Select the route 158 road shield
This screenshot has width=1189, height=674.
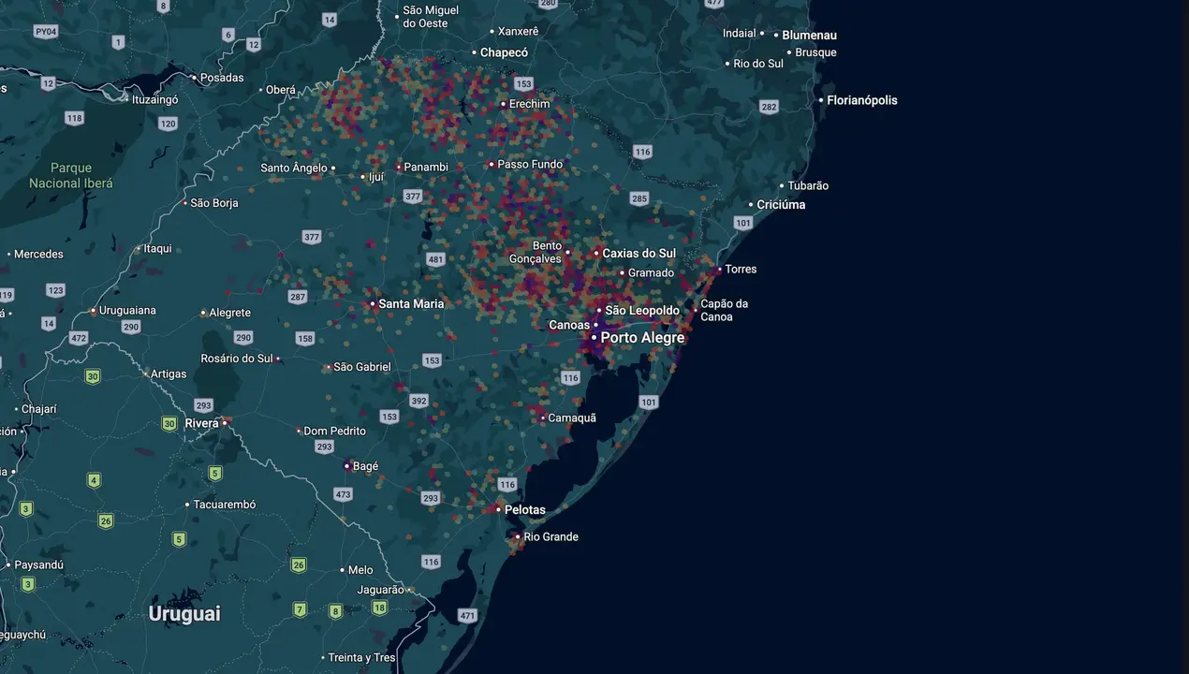305,338
